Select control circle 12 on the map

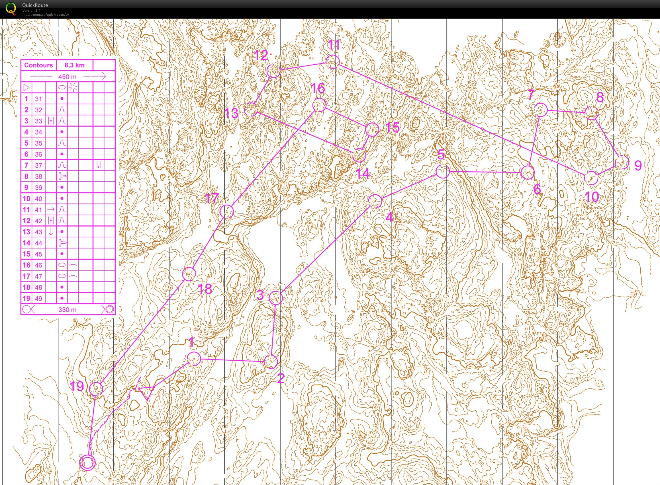(x=273, y=71)
